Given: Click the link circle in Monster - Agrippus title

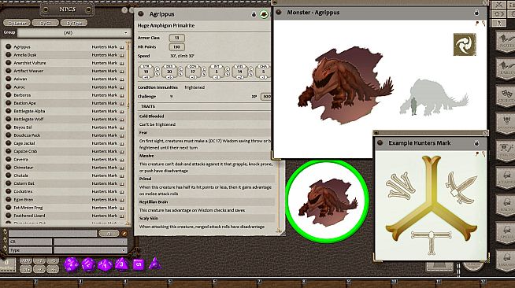Looking at the screenshot, I should [x=279, y=13].
